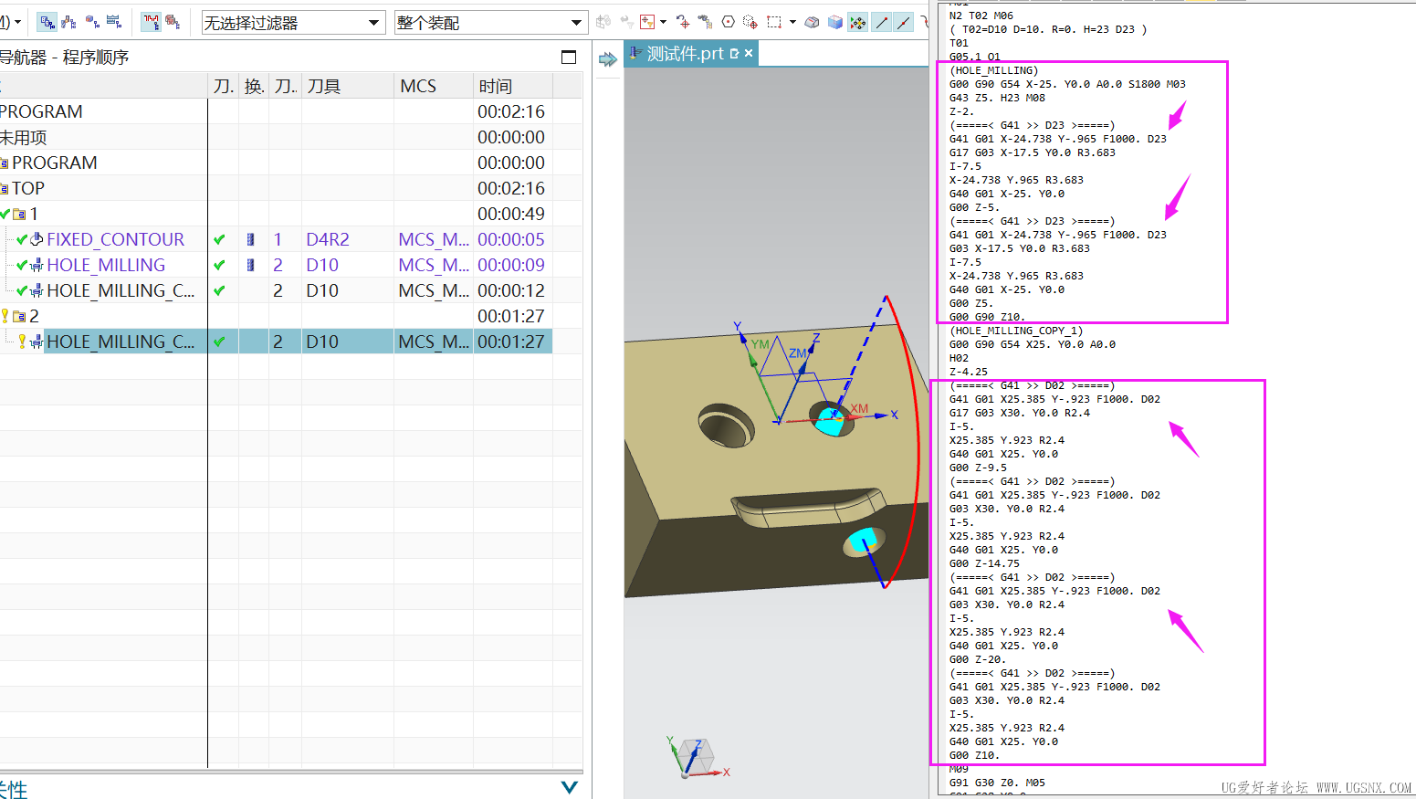The height and width of the screenshot is (799, 1416).
Task: Click the green status checkmark of group 1
Action: (x=5, y=214)
